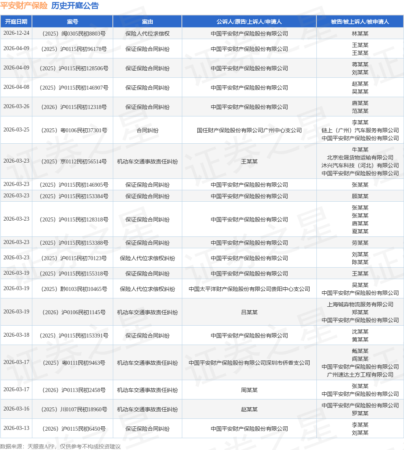Click date 2026-03-13
Image resolution: width=404 pixels, height=450 pixels.
tap(16, 428)
